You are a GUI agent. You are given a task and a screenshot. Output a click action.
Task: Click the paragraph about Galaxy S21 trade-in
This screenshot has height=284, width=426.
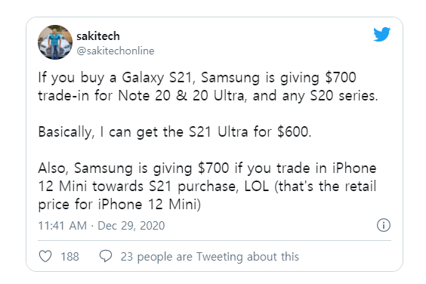coord(208,86)
